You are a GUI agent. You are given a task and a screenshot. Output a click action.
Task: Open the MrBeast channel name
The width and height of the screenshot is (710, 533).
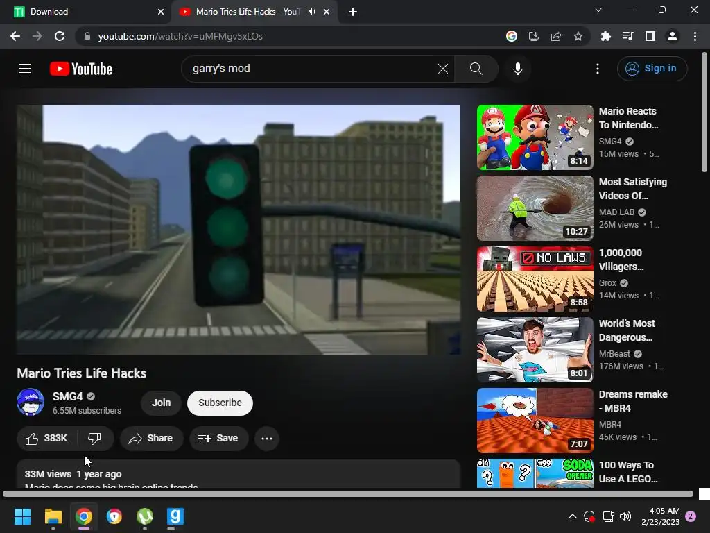click(614, 353)
